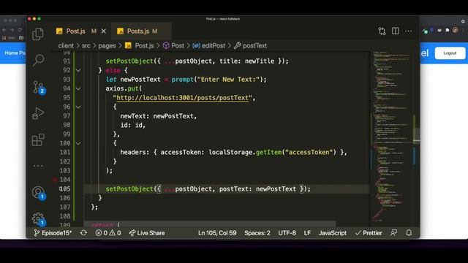Open browser extensions puzzle icon
Image resolution: width=468 pixels, height=263 pixels.
point(447,30)
